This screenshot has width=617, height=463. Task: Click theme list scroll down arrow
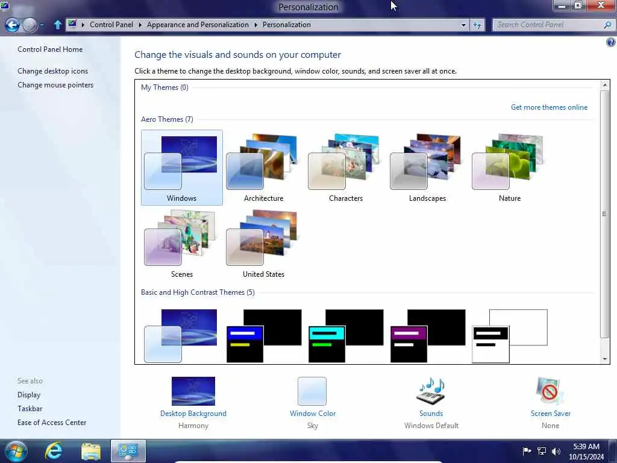[605, 359]
